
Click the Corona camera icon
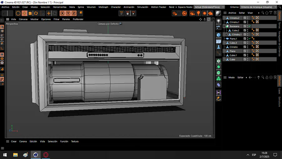[192, 13]
